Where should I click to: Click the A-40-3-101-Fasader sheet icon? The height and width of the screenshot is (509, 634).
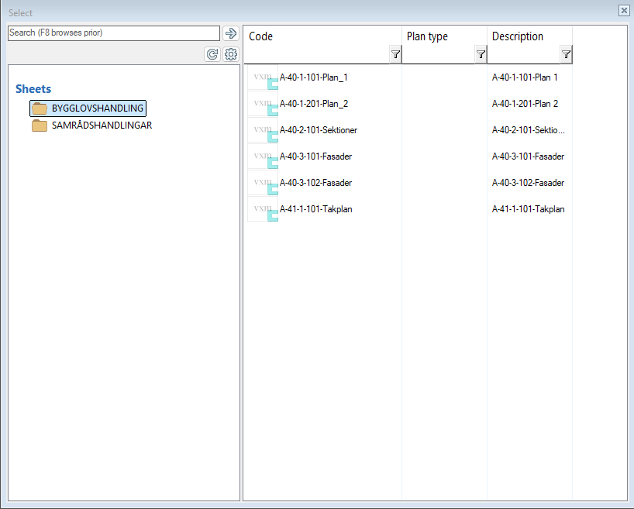click(x=263, y=157)
